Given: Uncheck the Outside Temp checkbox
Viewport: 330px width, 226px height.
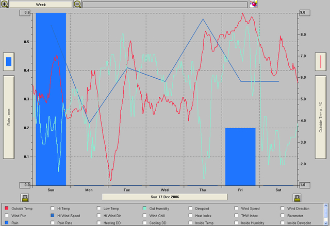Looking at the screenshot, I should coord(7,208).
